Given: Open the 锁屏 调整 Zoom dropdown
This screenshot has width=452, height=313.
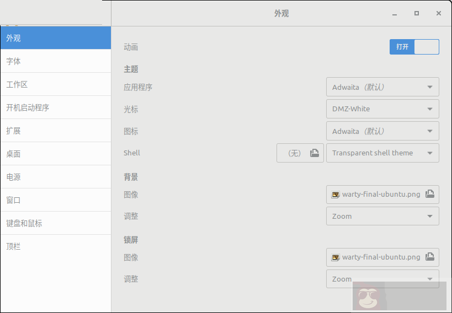Looking at the screenshot, I should (382, 279).
